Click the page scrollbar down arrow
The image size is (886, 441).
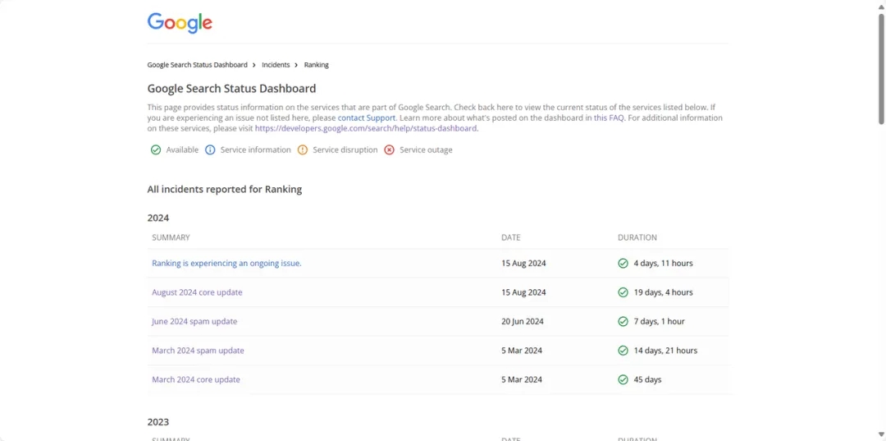881,434
